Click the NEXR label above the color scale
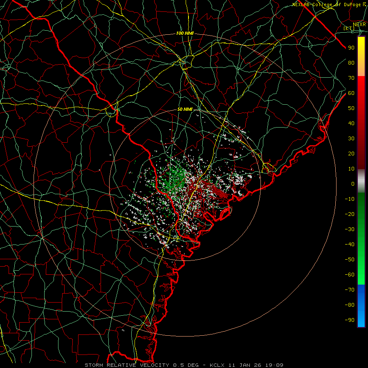368x368 pixels. (359, 25)
